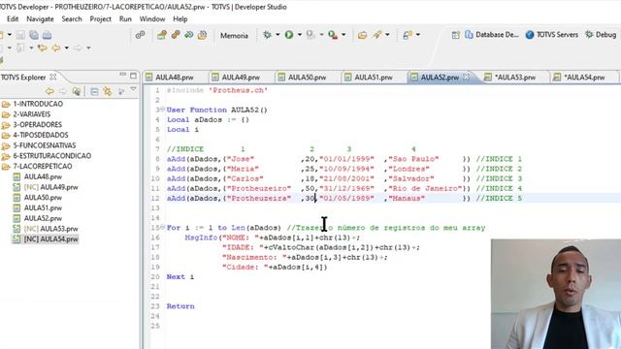Image resolution: width=621 pixels, height=349 pixels.
Task: Open dropdown arrow next to Search flashlight
Action: point(387,35)
